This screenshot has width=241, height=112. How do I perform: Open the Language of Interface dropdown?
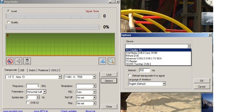(164, 84)
